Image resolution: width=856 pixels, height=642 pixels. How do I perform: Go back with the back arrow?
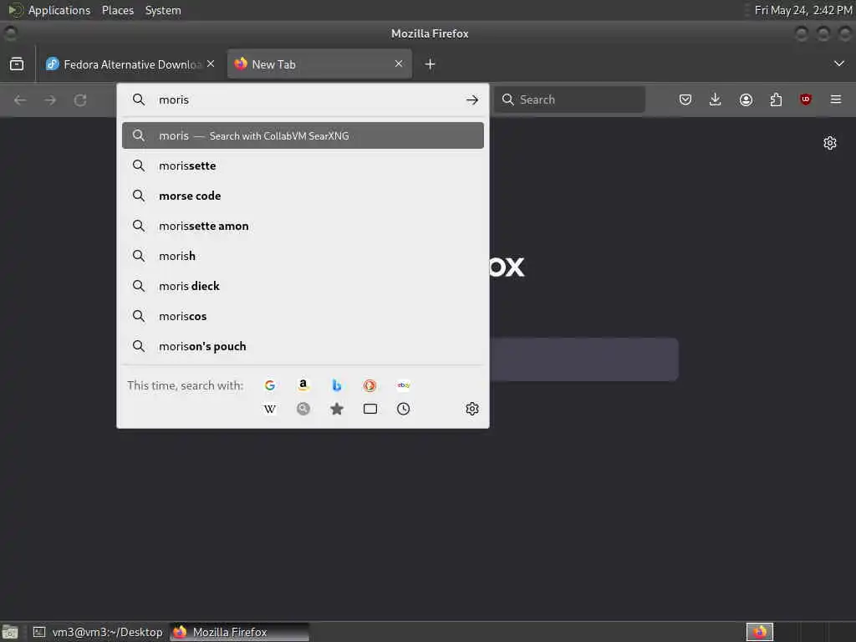pyautogui.click(x=20, y=100)
